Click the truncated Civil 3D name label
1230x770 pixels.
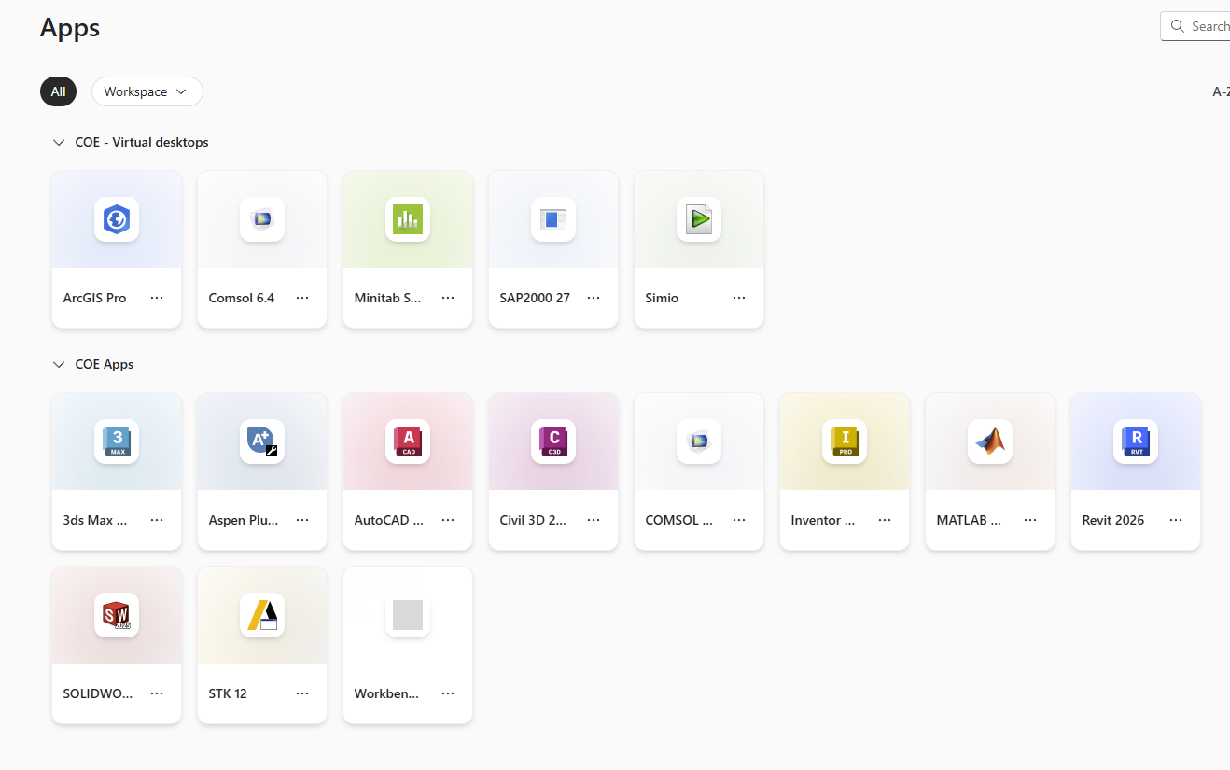[533, 520]
